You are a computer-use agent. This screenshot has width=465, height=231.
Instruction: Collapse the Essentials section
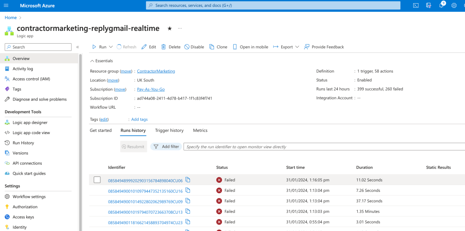[101, 61]
